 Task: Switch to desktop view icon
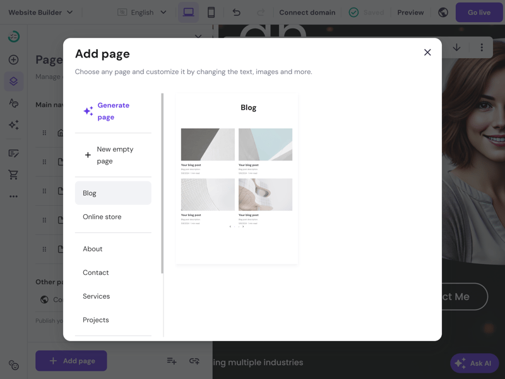(x=188, y=12)
